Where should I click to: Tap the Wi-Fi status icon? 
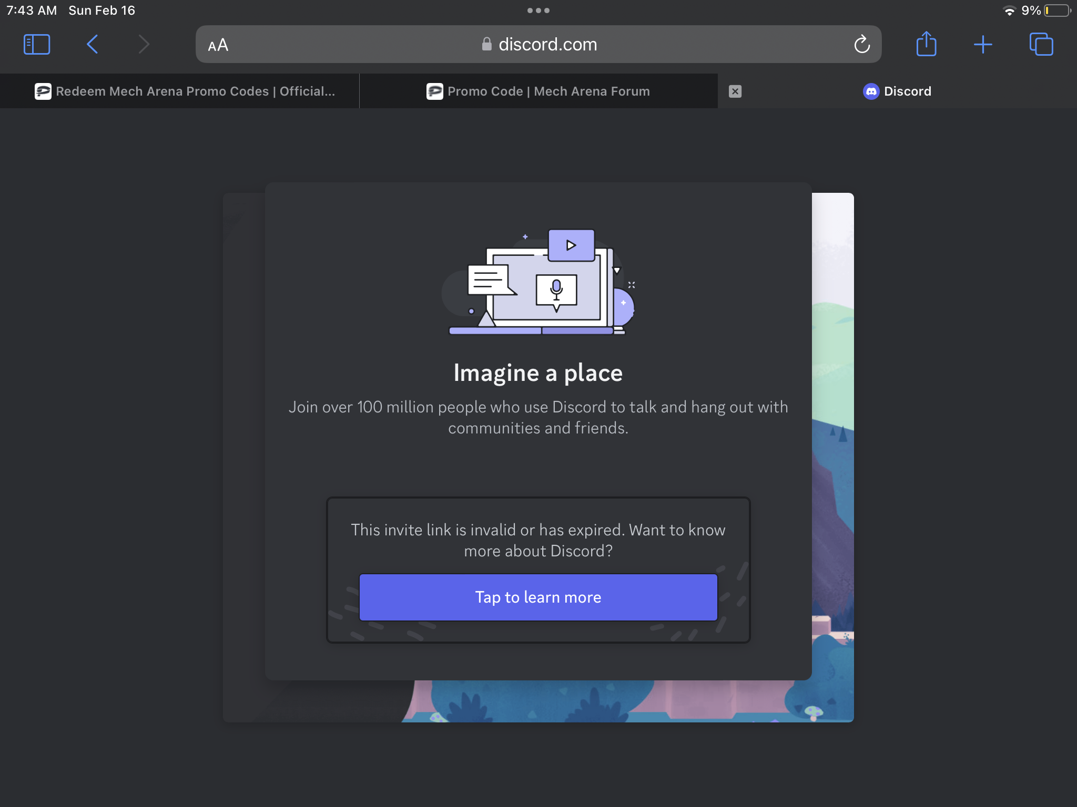click(x=1009, y=11)
